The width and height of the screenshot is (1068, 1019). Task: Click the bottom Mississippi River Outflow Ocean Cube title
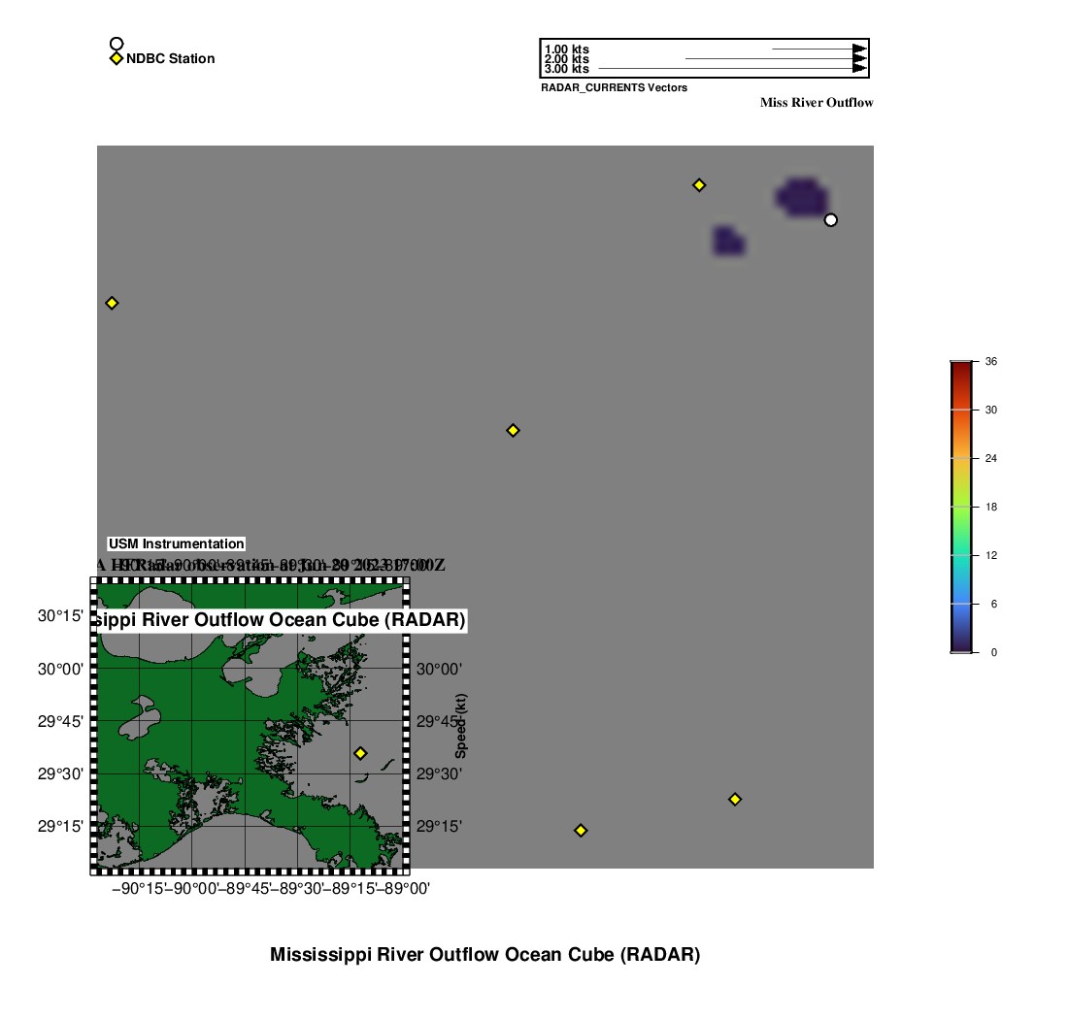[484, 954]
